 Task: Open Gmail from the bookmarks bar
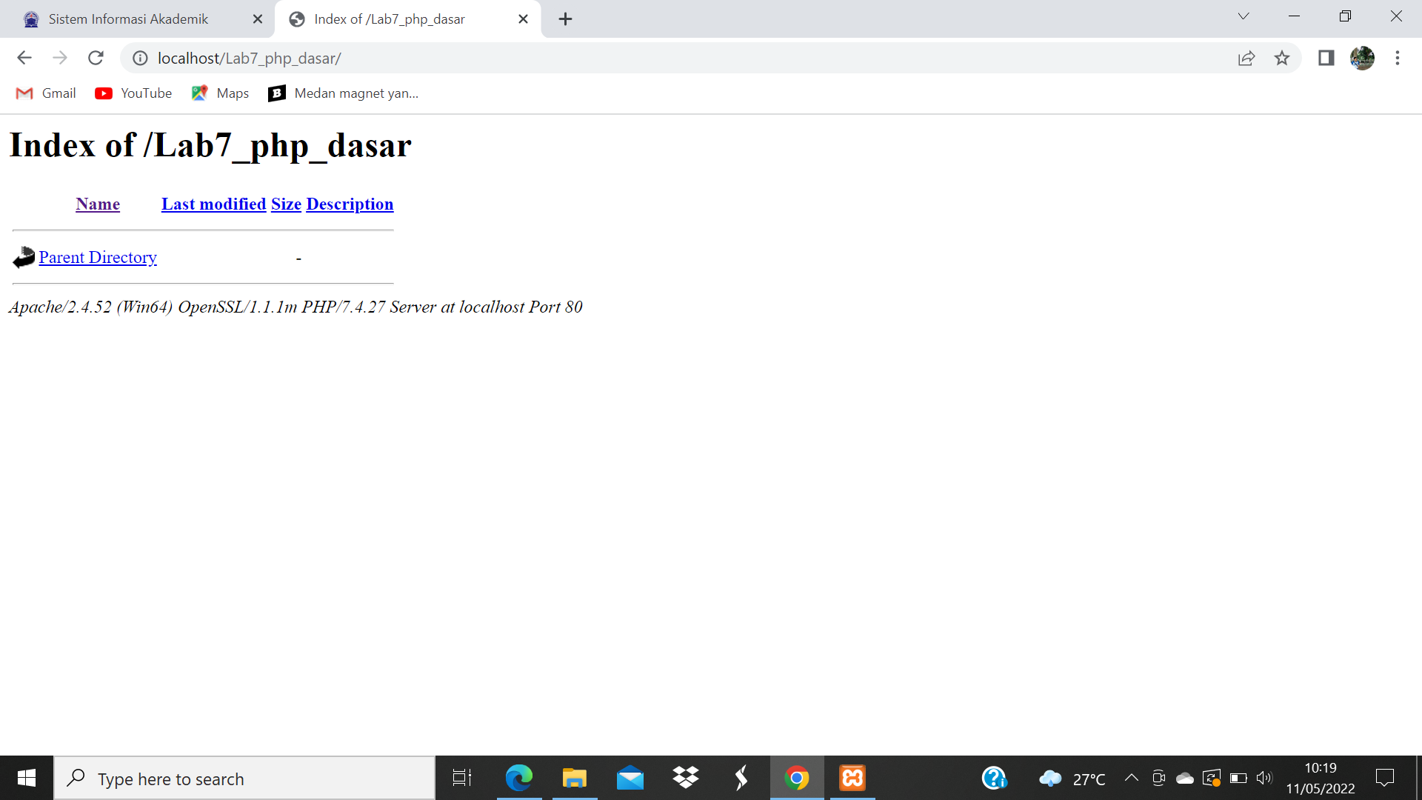coord(45,93)
